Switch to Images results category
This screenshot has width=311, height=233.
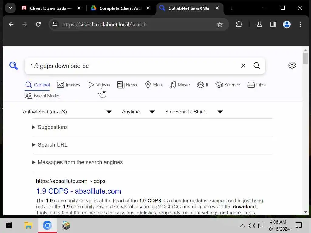pos(69,85)
